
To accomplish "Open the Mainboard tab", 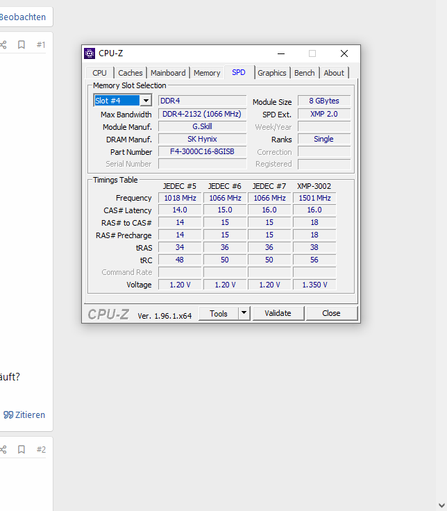I will click(x=168, y=73).
